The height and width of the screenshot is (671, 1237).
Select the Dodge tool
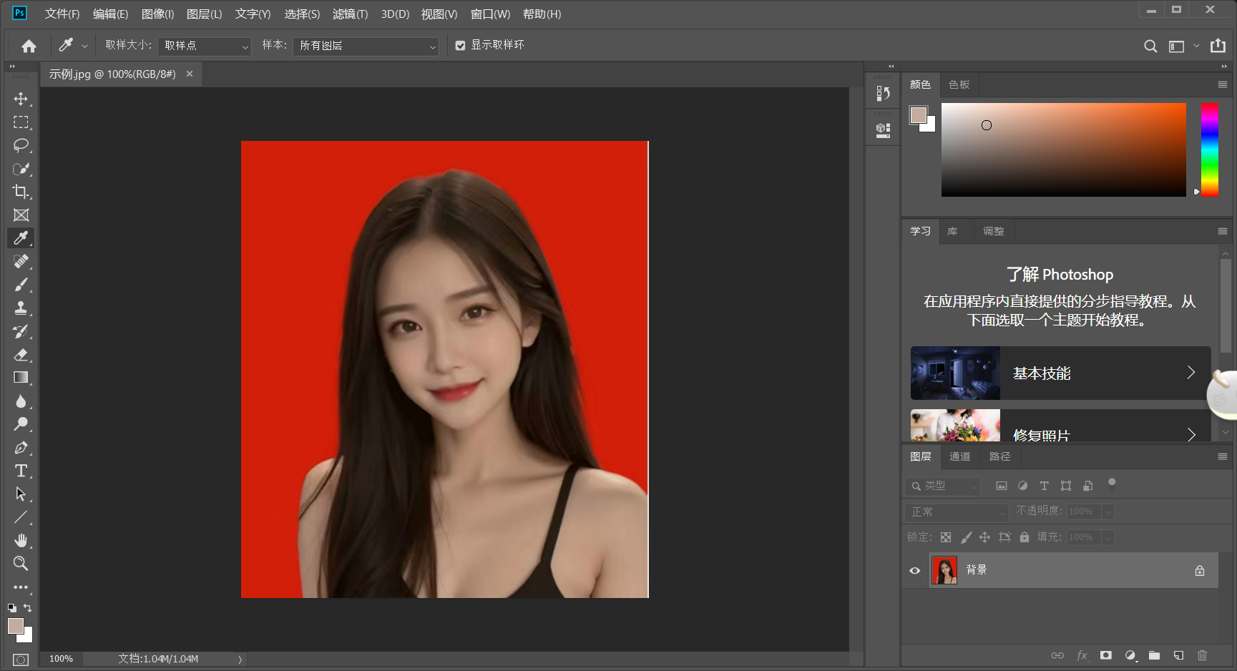[21, 424]
